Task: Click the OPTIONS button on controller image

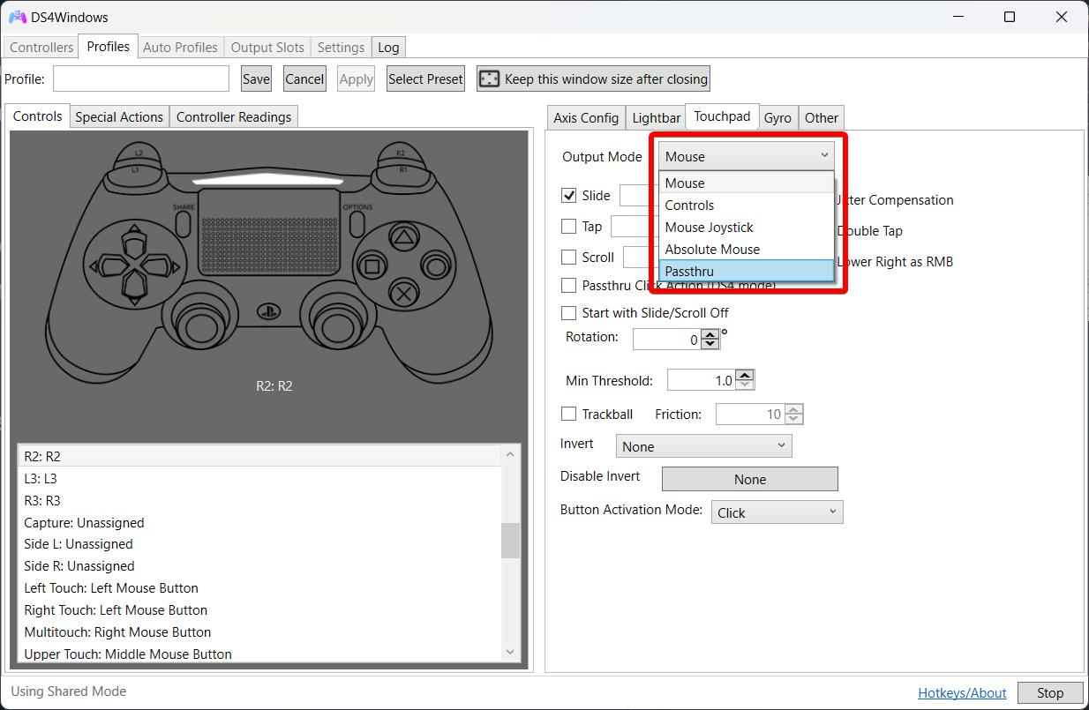Action: [x=357, y=223]
